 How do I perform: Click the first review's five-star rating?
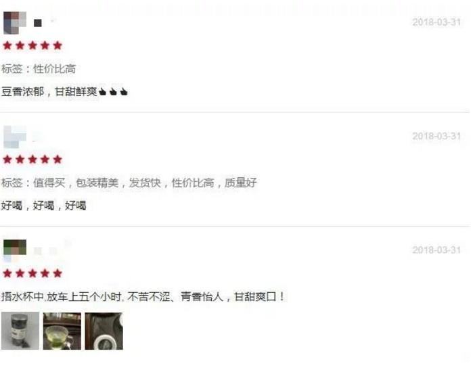click(x=32, y=45)
